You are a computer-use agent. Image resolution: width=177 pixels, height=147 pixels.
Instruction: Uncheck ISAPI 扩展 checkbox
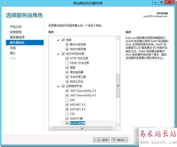pos(67,118)
